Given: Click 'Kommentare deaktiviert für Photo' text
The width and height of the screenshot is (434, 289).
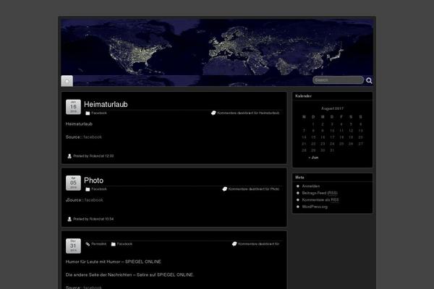Looking at the screenshot, I should [254, 189].
